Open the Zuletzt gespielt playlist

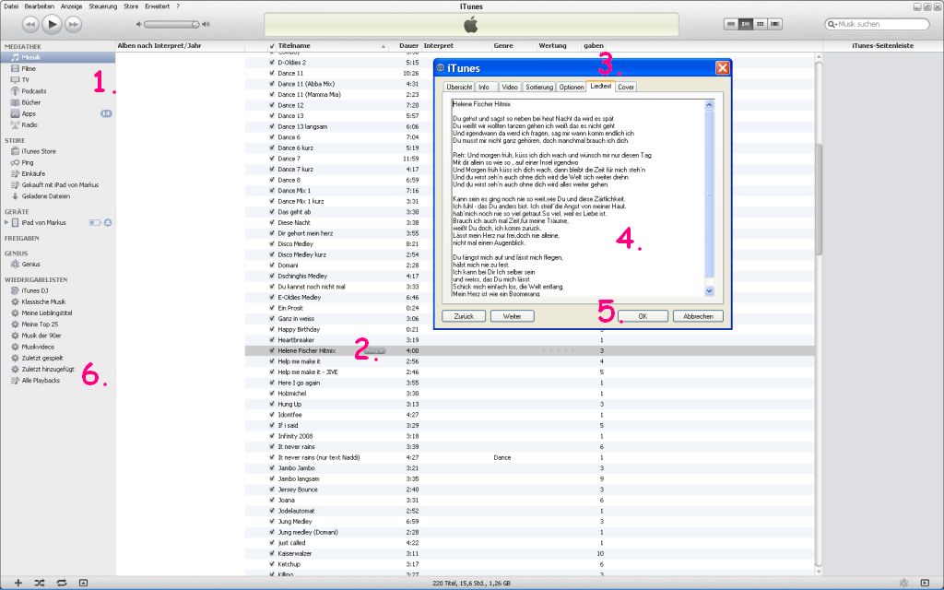pos(42,359)
